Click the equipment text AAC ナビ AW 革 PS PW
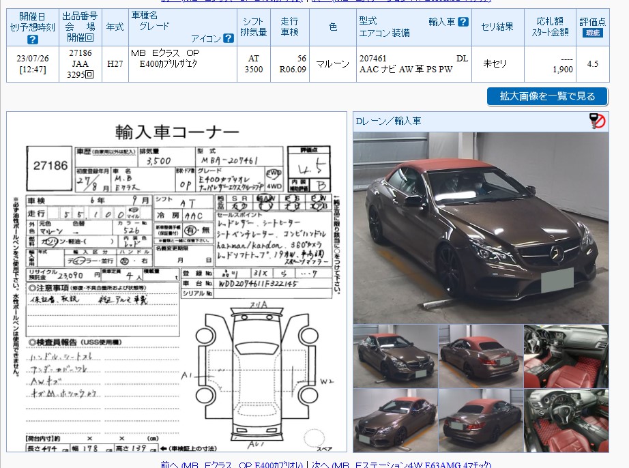The height and width of the screenshot is (468, 629). click(x=405, y=70)
